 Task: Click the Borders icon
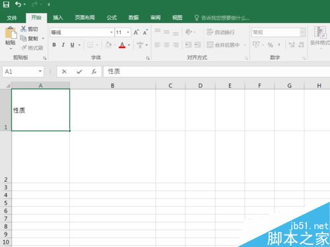90,45
